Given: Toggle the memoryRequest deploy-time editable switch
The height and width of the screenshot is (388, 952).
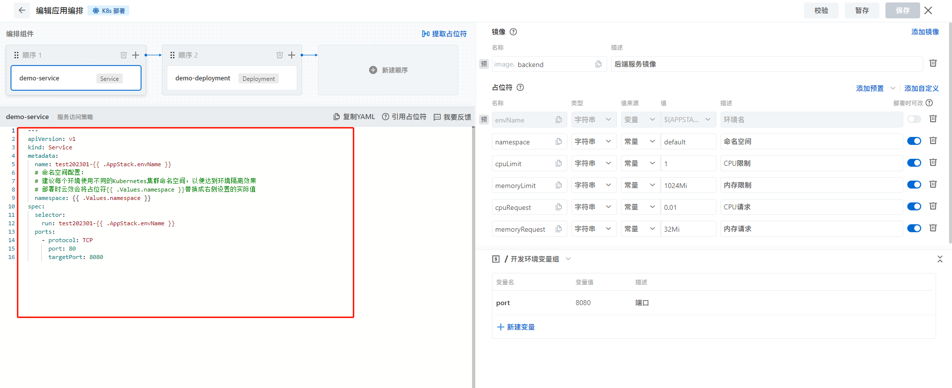Looking at the screenshot, I should click(914, 228).
